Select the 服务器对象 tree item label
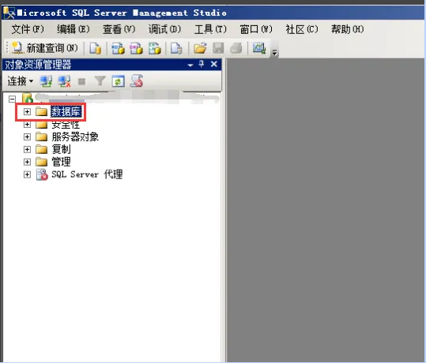The height and width of the screenshot is (363, 426). [75, 137]
